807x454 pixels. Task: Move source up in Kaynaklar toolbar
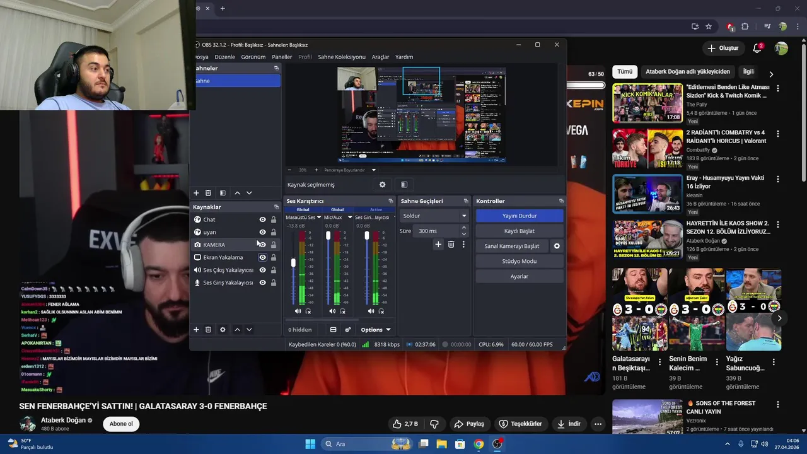[x=237, y=329]
